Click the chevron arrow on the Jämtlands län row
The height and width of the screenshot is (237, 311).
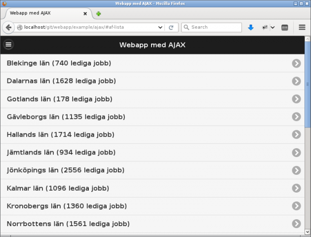coord(296,153)
